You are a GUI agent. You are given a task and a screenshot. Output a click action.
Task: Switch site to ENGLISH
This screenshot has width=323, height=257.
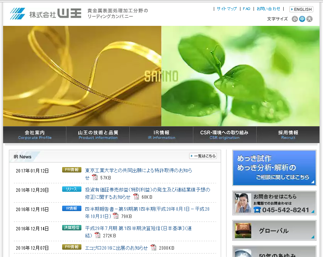(x=301, y=9)
